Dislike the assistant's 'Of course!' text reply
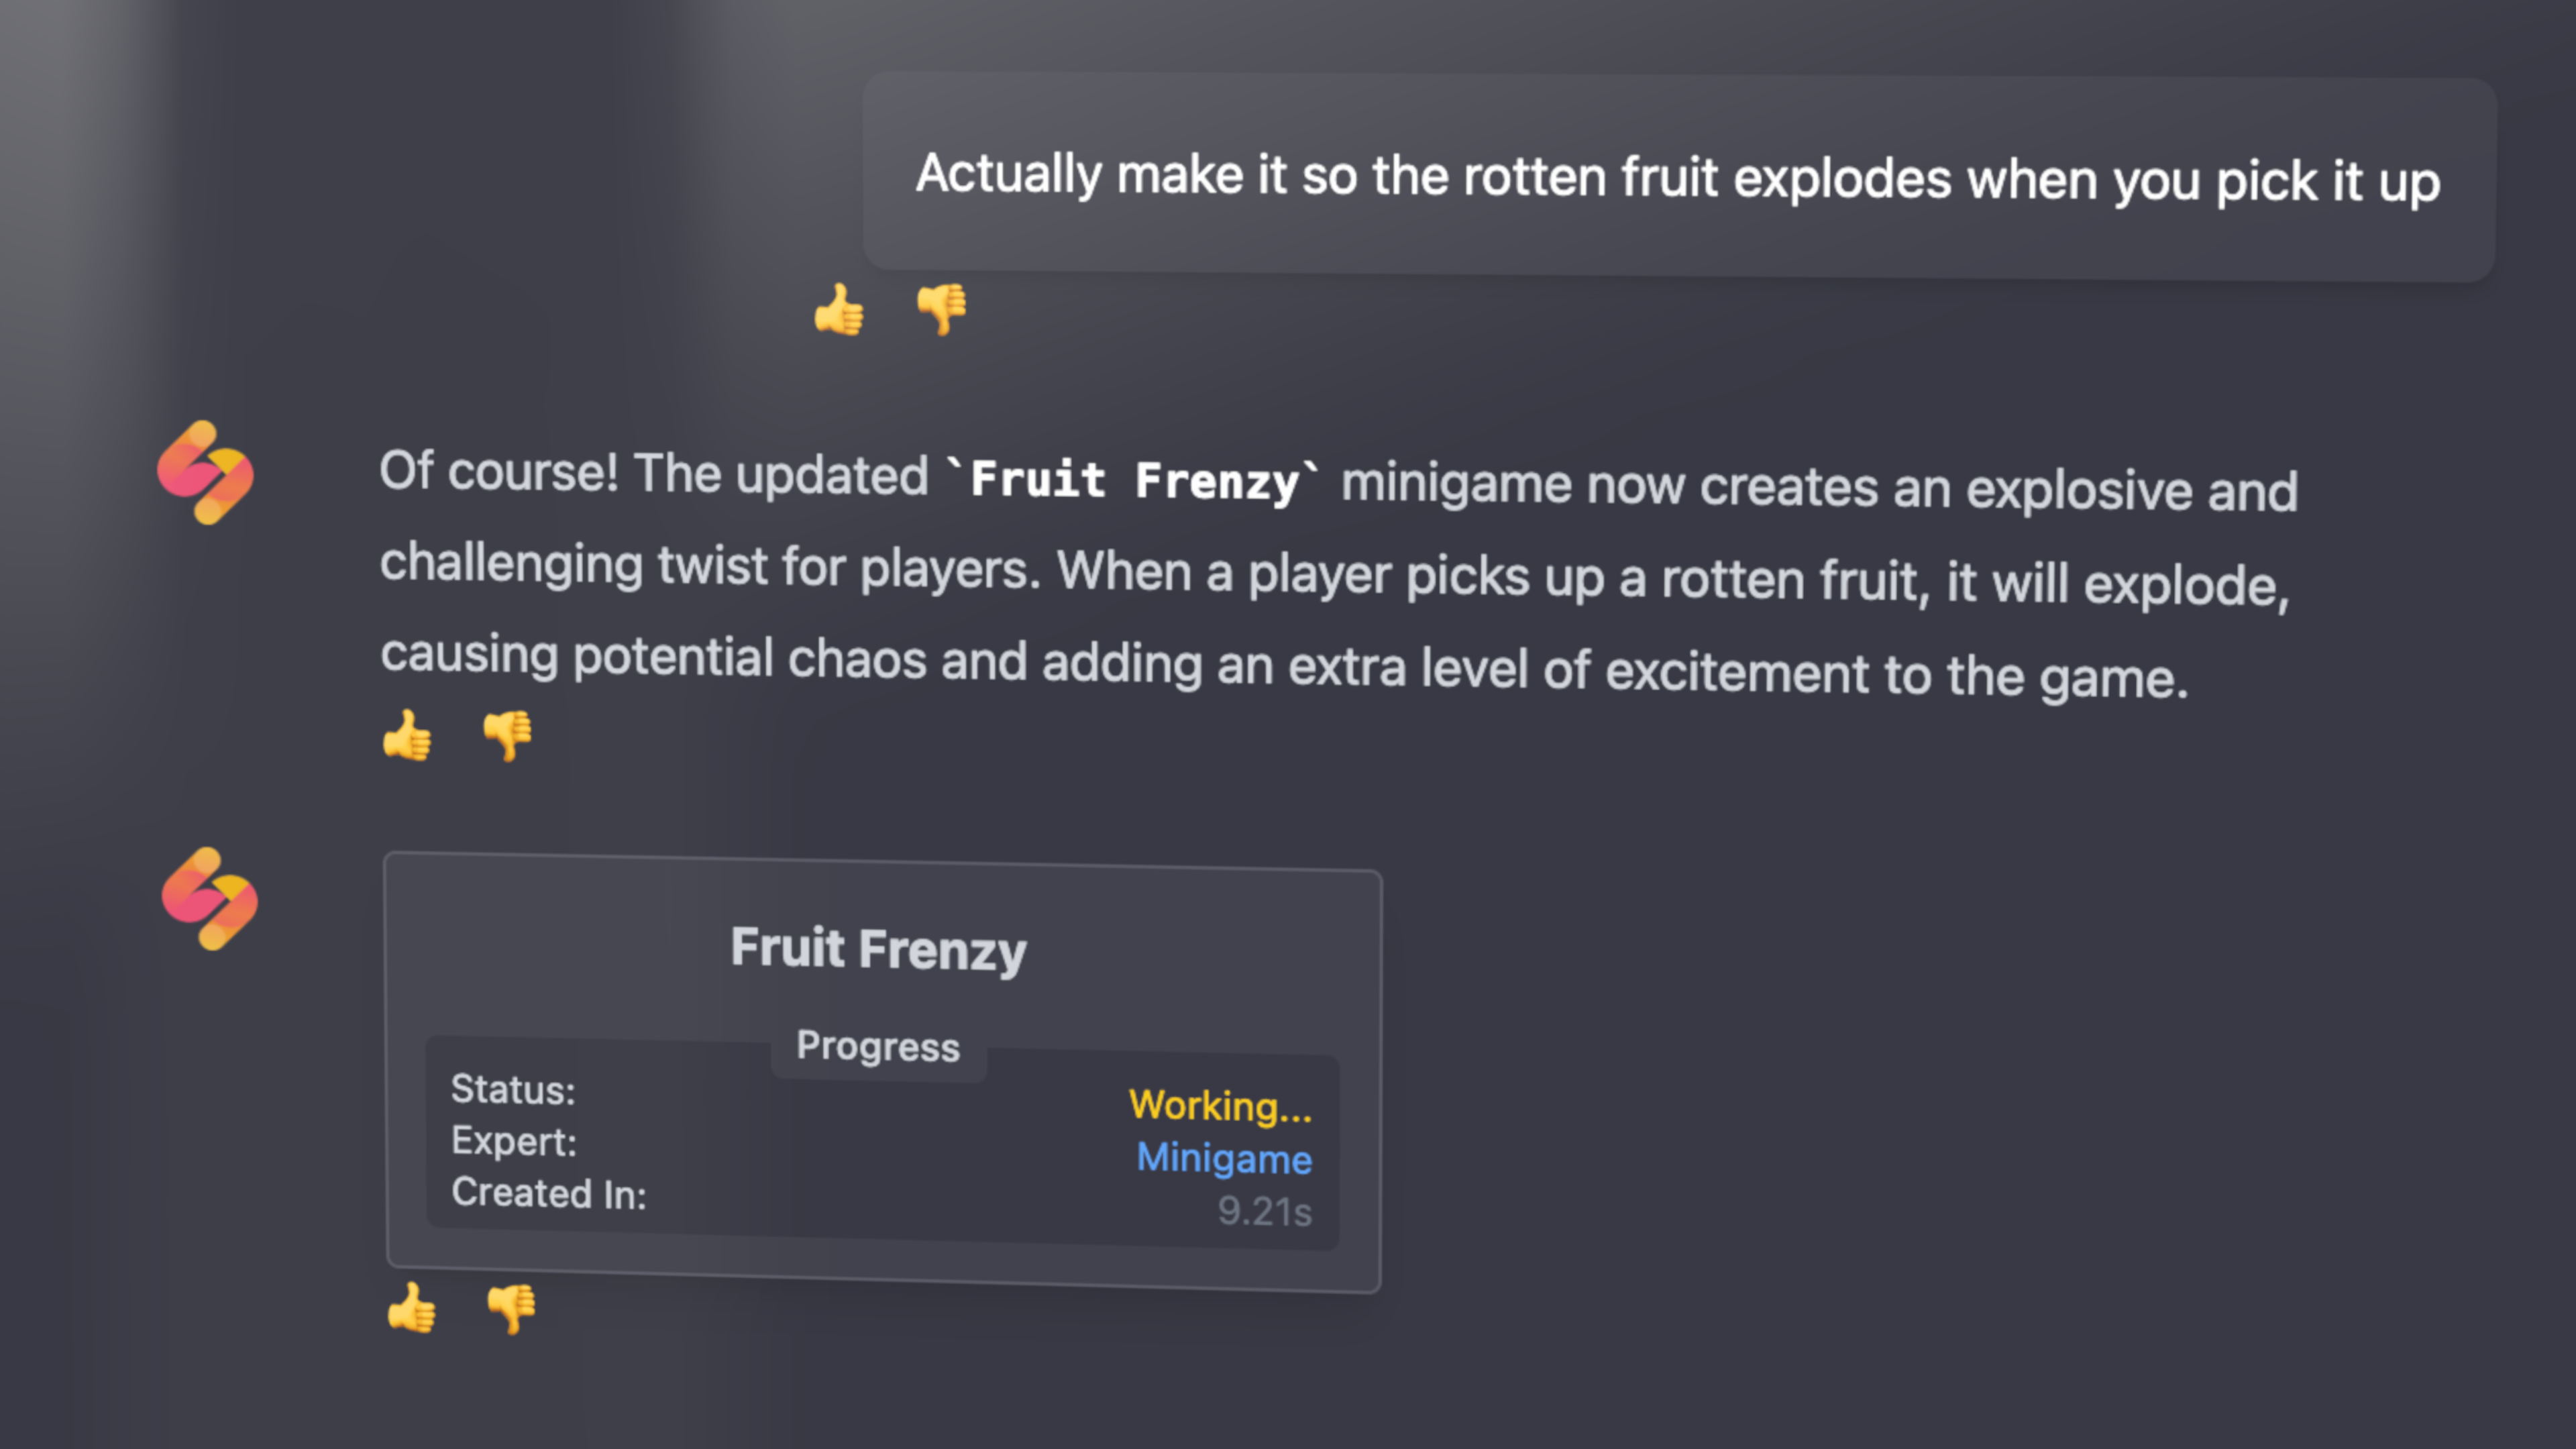 click(x=508, y=736)
